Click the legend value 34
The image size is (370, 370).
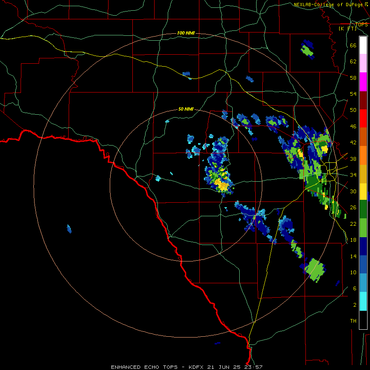[353, 175]
